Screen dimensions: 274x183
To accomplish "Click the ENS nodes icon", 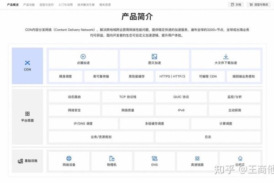I will tap(154, 158).
